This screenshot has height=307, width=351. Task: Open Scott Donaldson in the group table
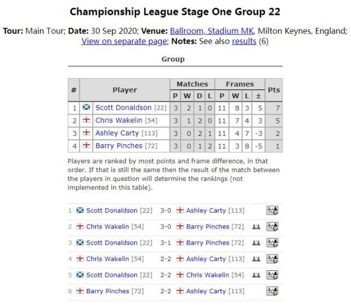[x=123, y=108]
